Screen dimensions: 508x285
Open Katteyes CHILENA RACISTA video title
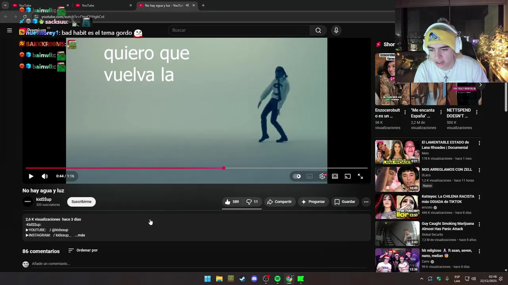(448, 199)
